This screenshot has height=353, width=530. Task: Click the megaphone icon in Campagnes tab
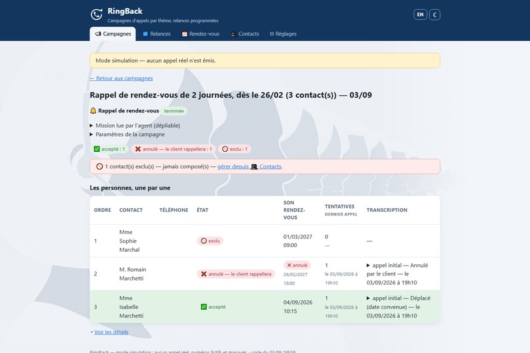pos(98,34)
